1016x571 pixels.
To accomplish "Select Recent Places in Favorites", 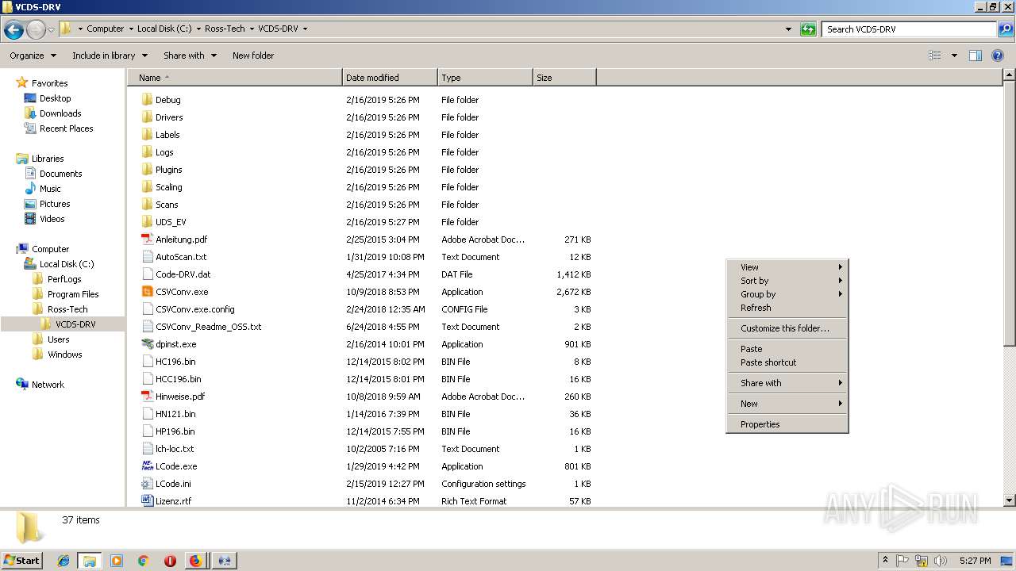I will (x=66, y=128).
